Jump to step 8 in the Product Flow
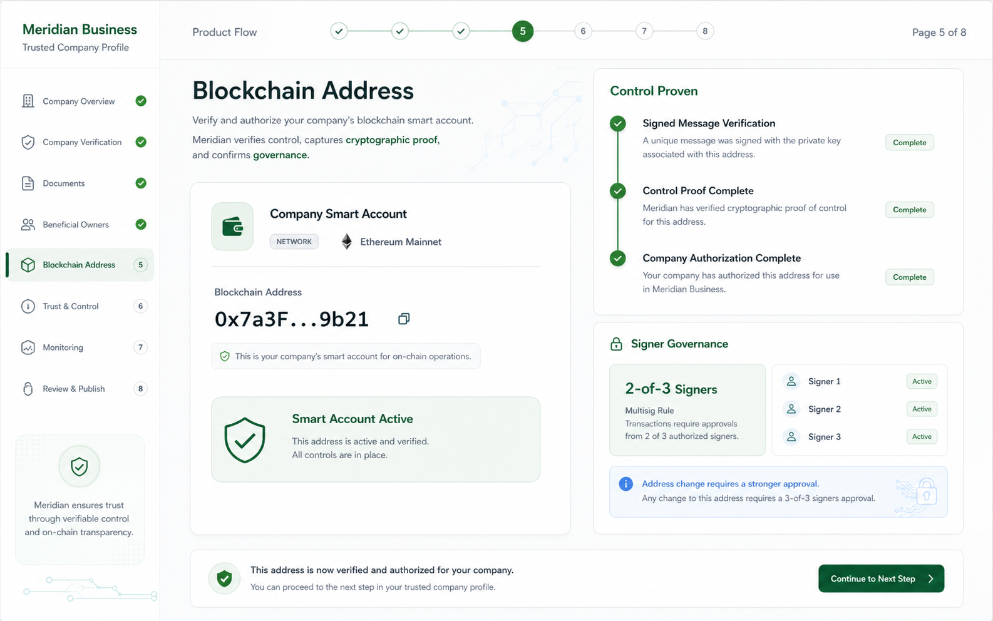993x621 pixels. [x=705, y=31]
